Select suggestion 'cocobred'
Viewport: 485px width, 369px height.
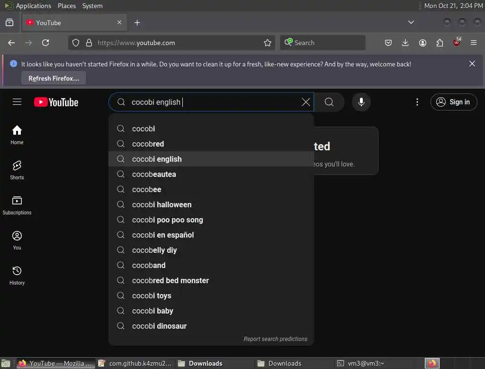point(211,144)
